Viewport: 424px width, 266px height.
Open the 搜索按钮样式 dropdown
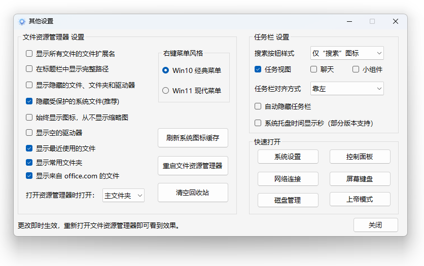point(347,53)
